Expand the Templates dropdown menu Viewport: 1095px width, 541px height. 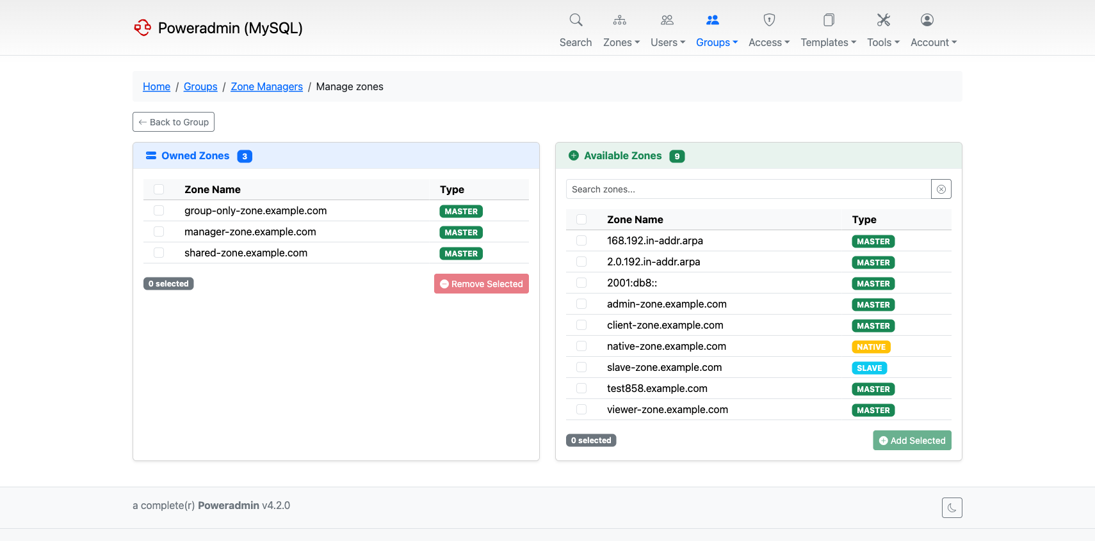click(828, 42)
